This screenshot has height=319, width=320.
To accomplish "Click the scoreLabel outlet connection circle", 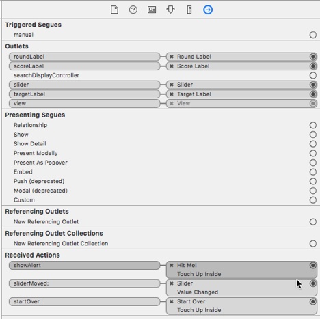I will point(313,66).
